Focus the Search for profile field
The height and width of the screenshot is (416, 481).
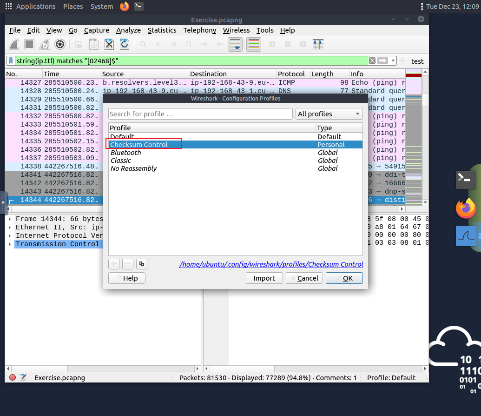[x=200, y=114]
